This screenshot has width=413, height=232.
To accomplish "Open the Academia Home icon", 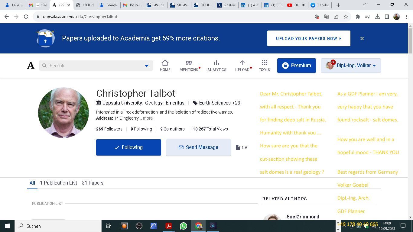I will click(165, 65).
